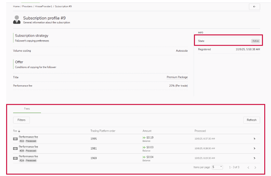Click green arrow icon beside $0.19

tap(144, 138)
